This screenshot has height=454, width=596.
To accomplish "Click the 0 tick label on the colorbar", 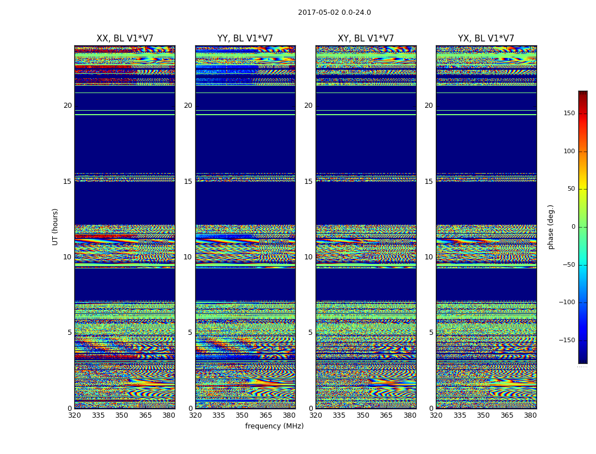I will (573, 227).
